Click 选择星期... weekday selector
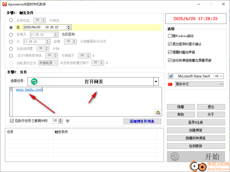This screenshot has width=230, height=172. click(x=70, y=35)
